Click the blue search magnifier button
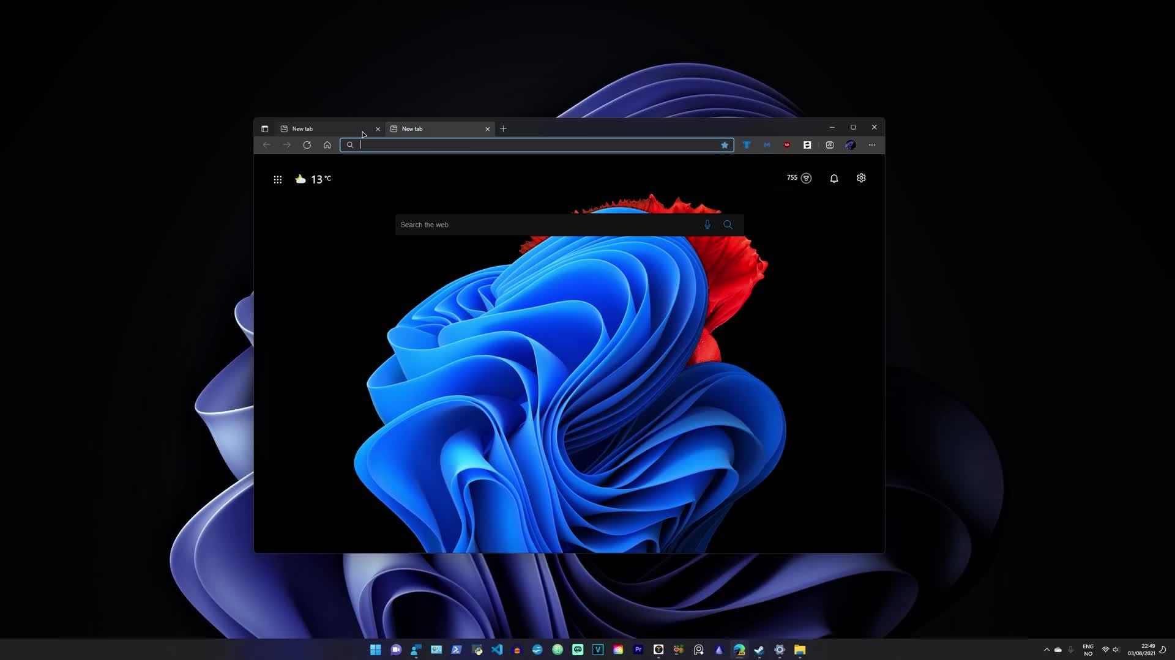Screen dimensions: 1175x660 728,224
